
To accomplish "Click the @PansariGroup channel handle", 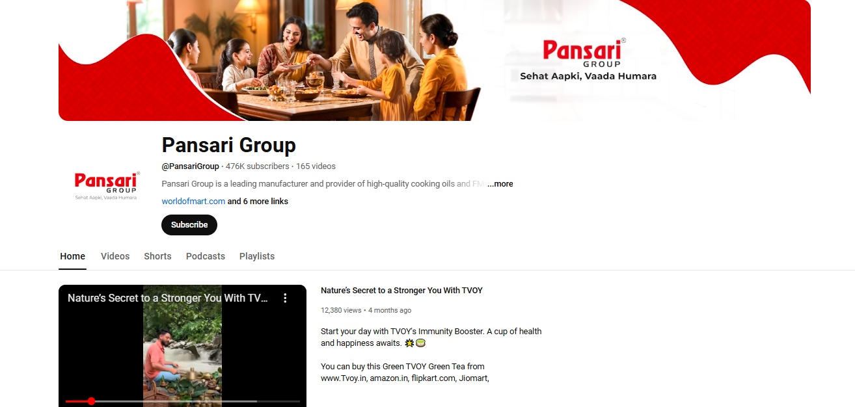I will (x=190, y=166).
